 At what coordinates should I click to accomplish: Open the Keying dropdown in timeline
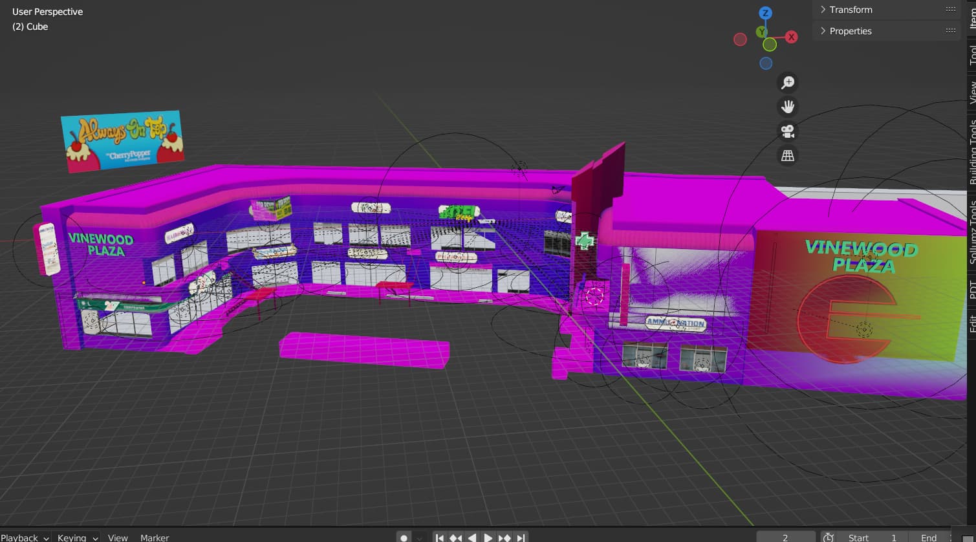77,537
